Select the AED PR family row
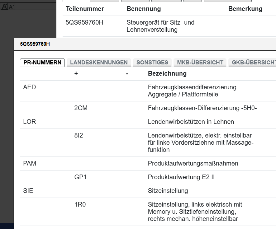The height and width of the screenshot is (229, 276). point(30,87)
